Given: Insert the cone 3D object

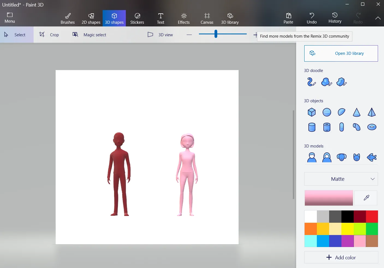Looking at the screenshot, I should [x=356, y=112].
